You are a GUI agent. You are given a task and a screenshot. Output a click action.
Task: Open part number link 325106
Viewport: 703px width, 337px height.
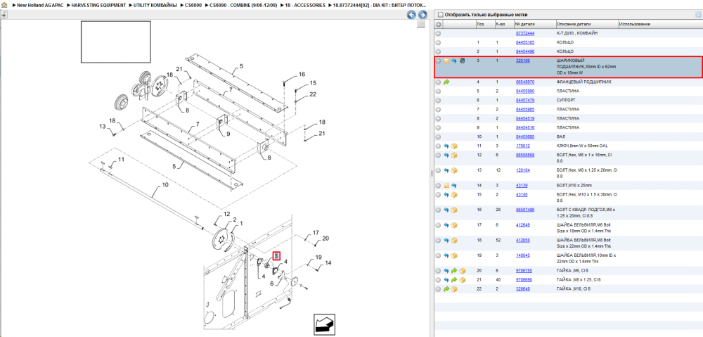click(523, 61)
